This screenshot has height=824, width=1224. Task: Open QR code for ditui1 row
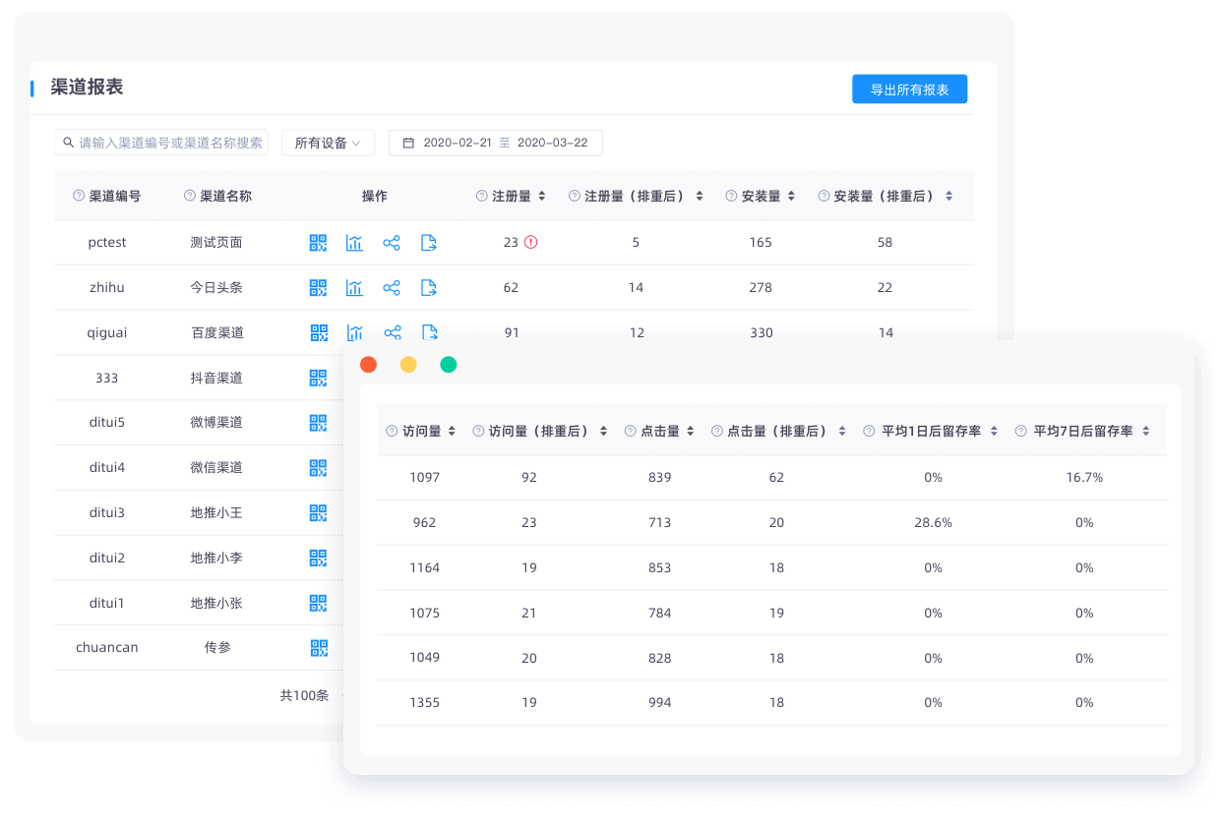(318, 603)
